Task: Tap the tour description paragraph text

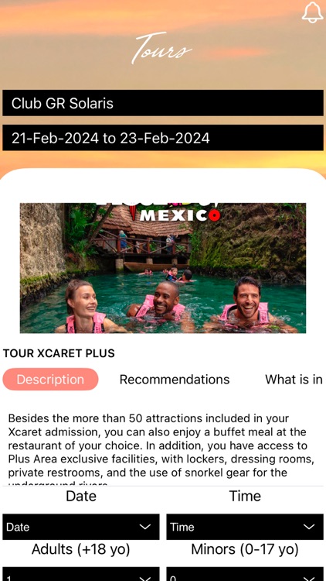Action: [161, 449]
